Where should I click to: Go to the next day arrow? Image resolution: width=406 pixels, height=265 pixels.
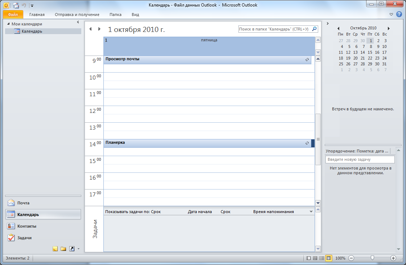[x=99, y=29]
